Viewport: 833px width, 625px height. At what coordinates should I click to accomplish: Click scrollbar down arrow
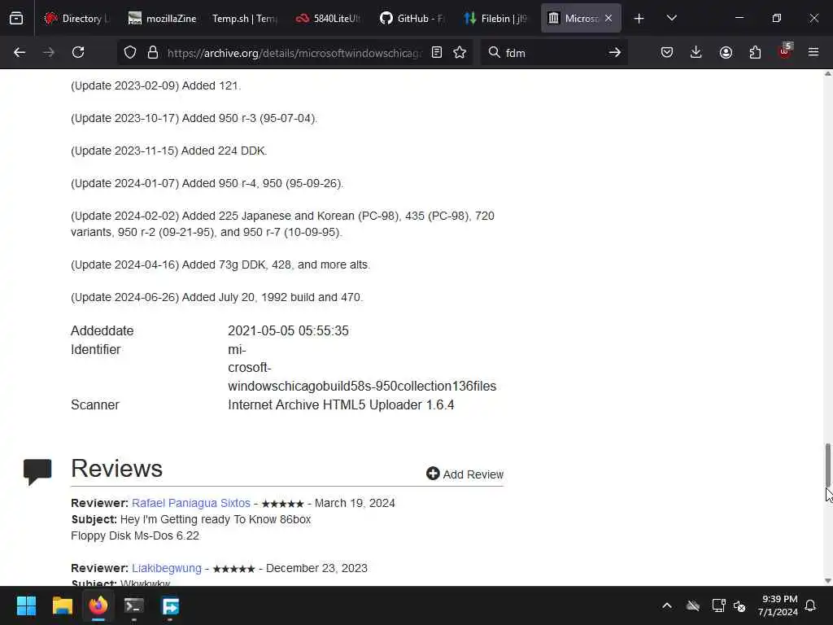tap(827, 581)
